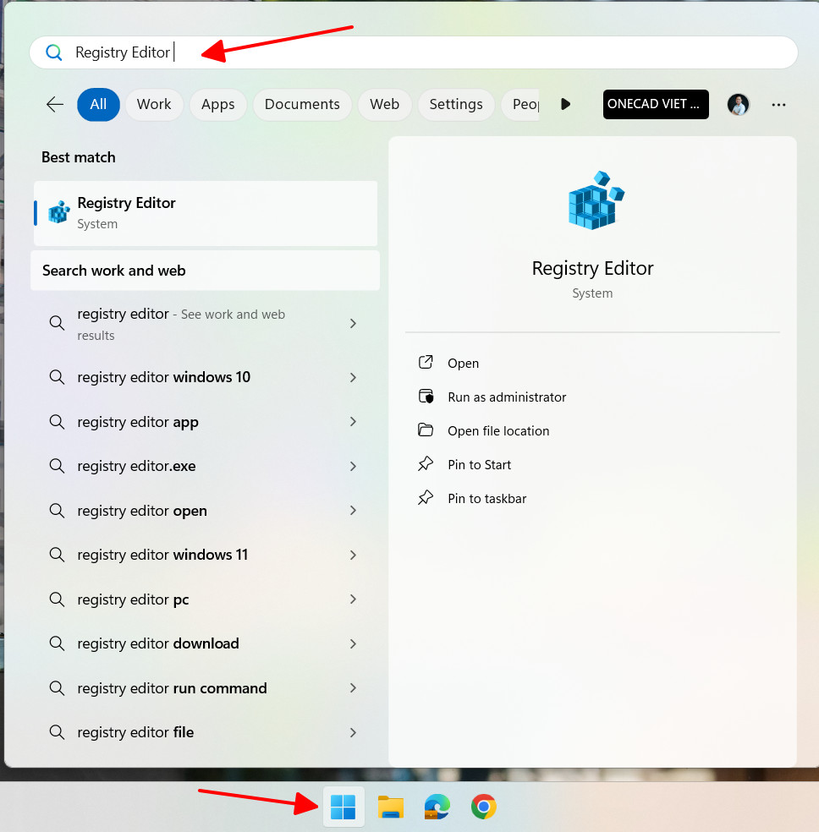Select suggestion 'registry editor open'

[x=206, y=511]
